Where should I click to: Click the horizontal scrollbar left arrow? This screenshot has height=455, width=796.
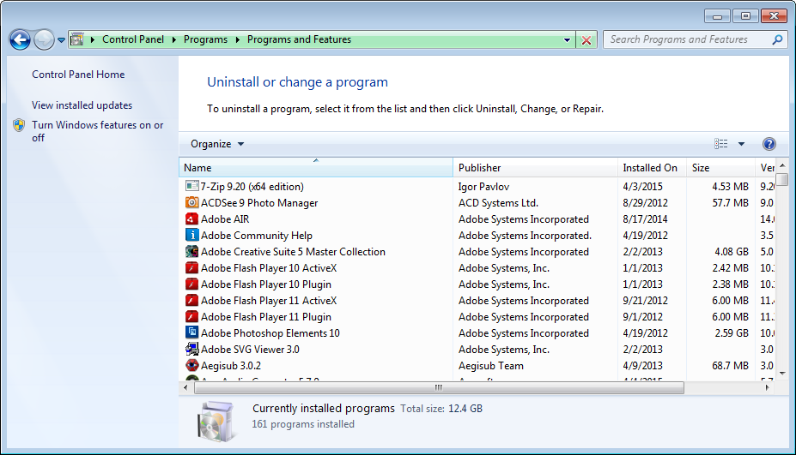pyautogui.click(x=185, y=387)
